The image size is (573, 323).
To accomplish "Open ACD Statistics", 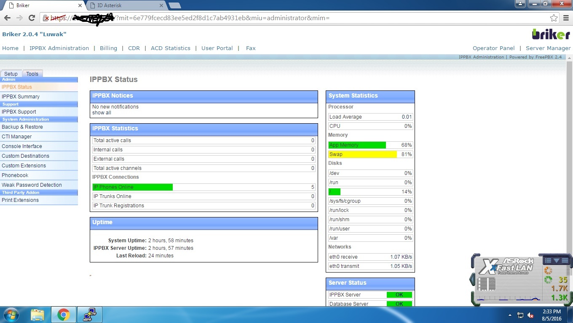I will [x=171, y=48].
